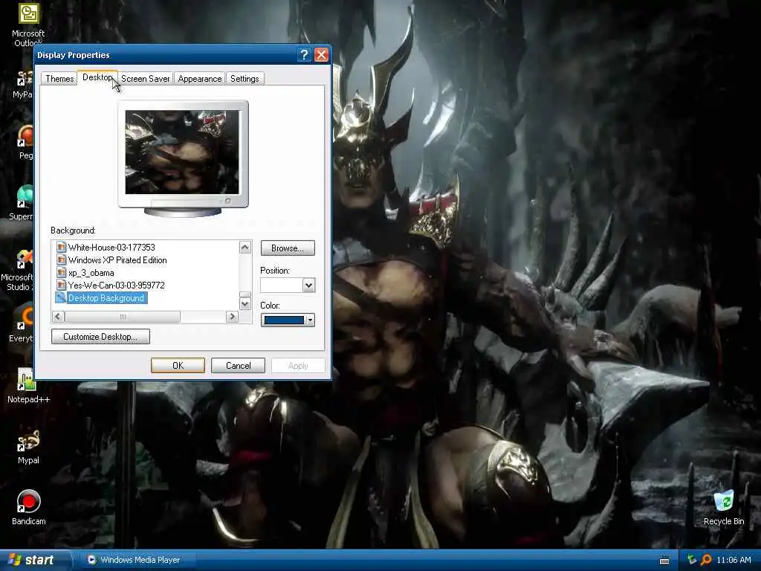Open the Color dropdown arrow
Image resolution: width=761 pixels, height=571 pixels.
(310, 320)
